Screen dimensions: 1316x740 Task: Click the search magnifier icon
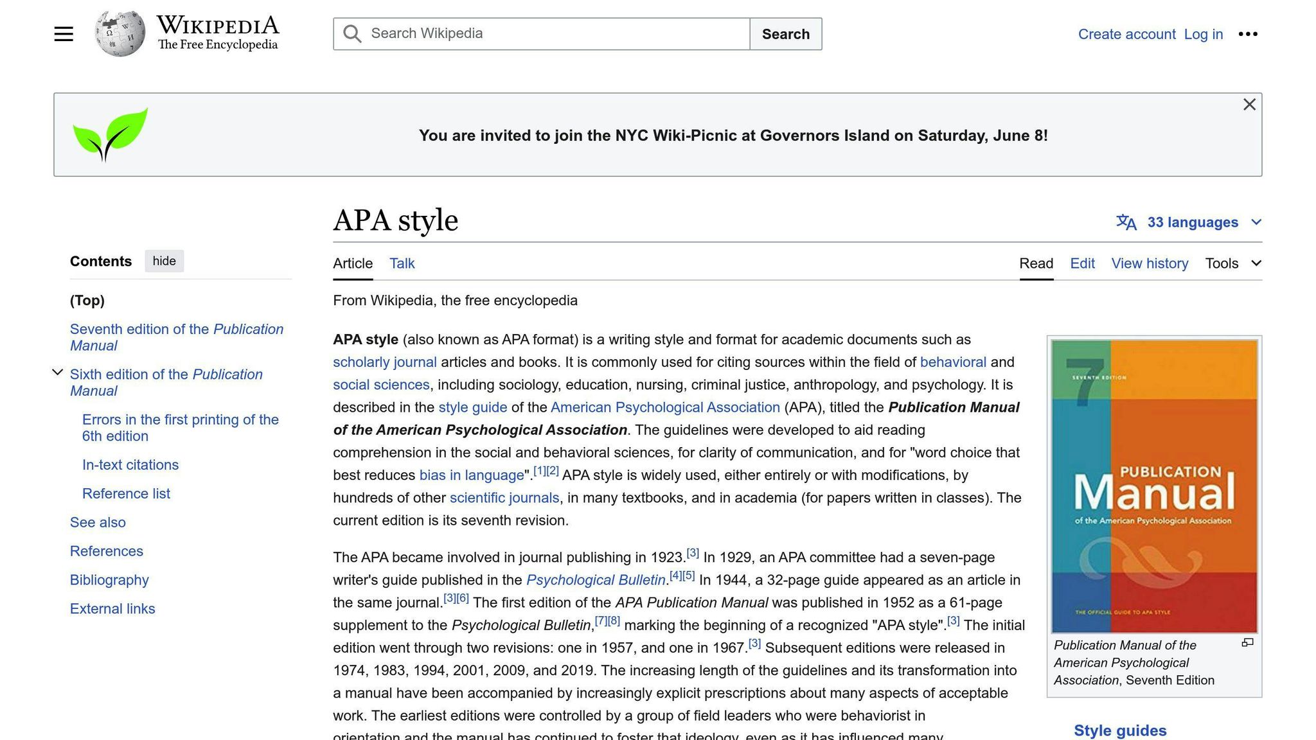pyautogui.click(x=351, y=33)
